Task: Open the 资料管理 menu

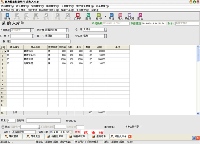Action: pyautogui.click(x=7, y=6)
